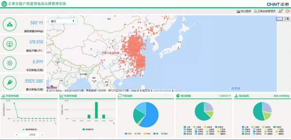Screen dimensions: 291x140
Task: Open the 省份 province dropdown
Action: click(63, 21)
